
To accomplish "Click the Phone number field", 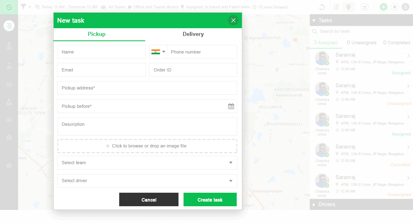I will [x=202, y=52].
